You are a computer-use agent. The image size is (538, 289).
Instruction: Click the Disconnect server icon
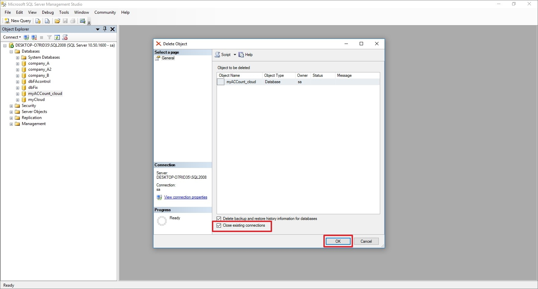34,37
